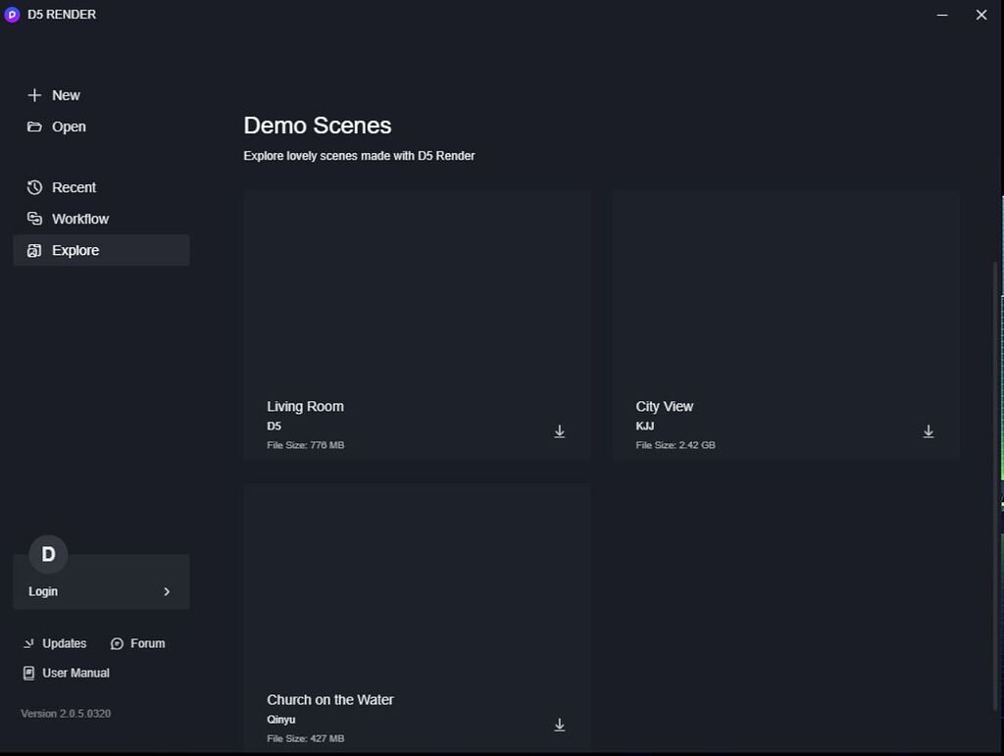Select the Recent clock icon
This screenshot has height=756, width=1004.
pyautogui.click(x=34, y=187)
